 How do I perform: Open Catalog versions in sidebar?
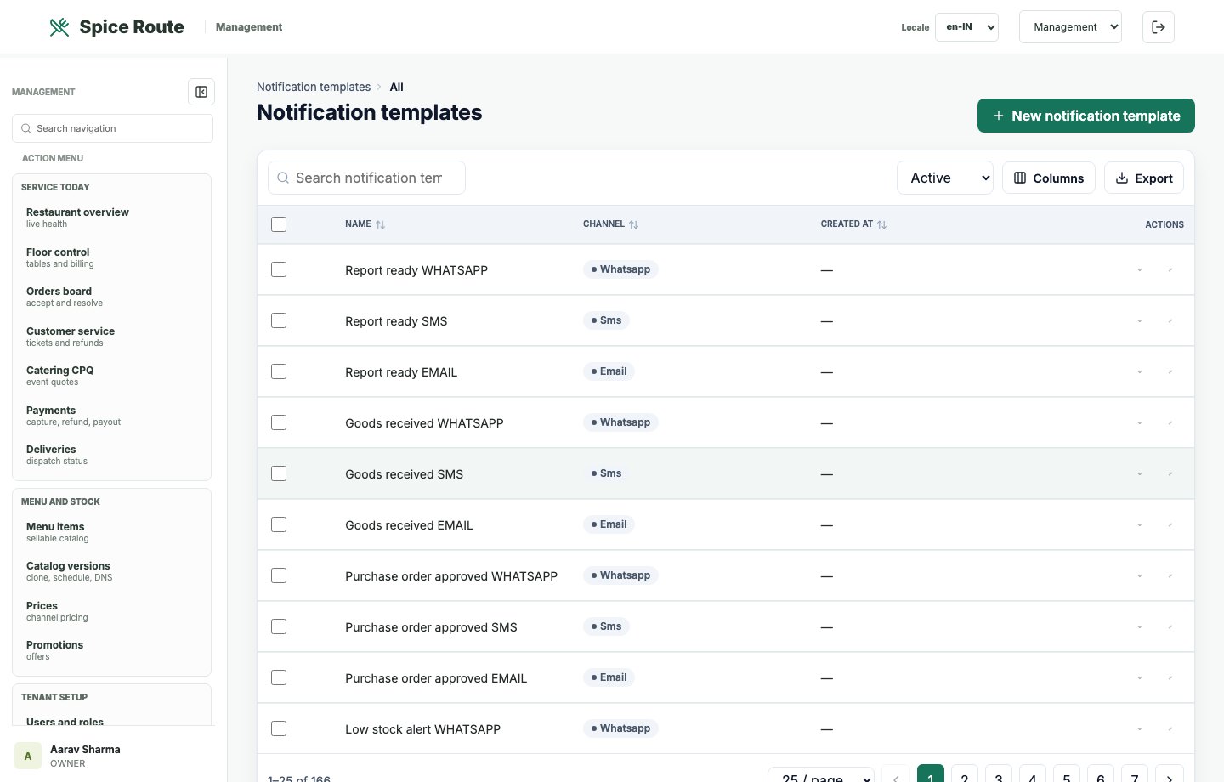coord(111,571)
